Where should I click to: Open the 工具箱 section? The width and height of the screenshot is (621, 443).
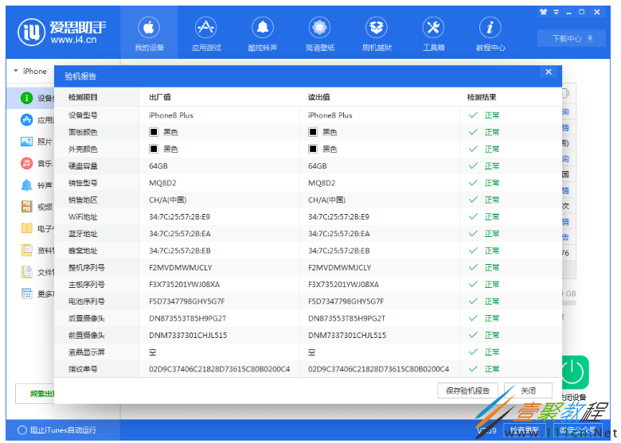coord(434,34)
